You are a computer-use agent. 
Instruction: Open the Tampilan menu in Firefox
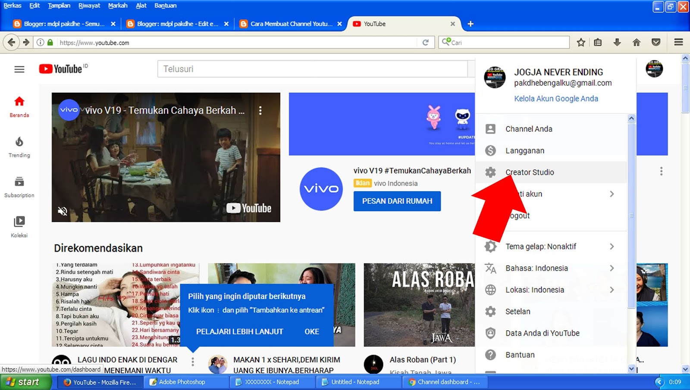tap(59, 6)
